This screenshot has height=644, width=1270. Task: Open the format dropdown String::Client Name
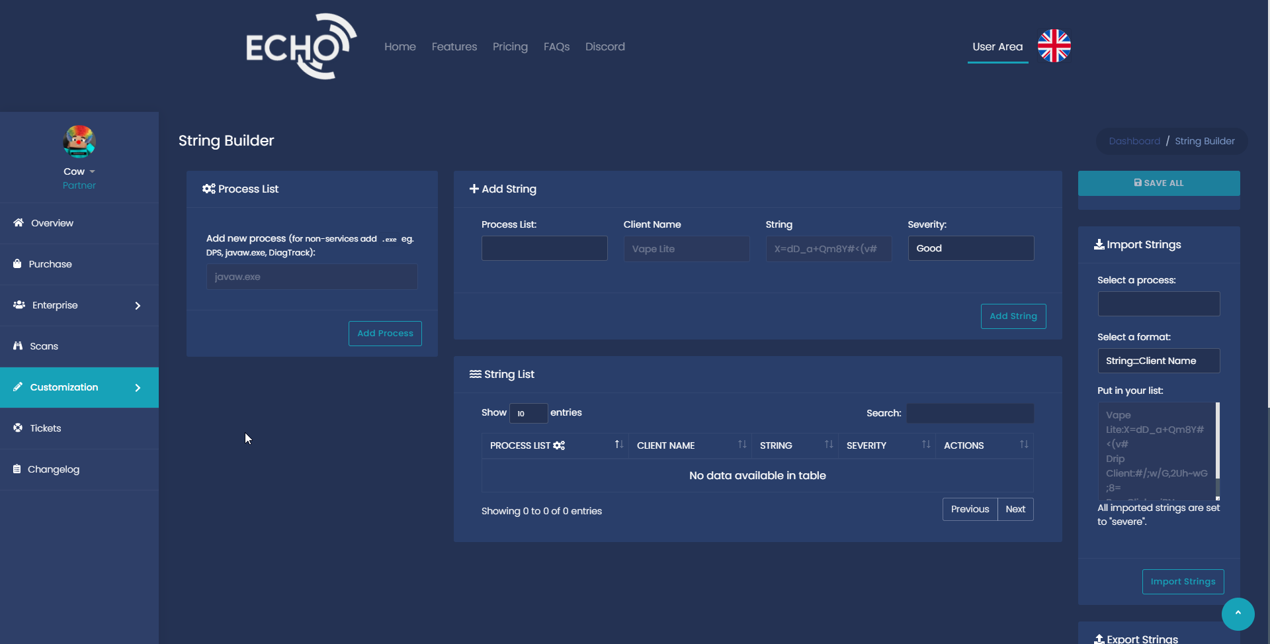coord(1158,361)
